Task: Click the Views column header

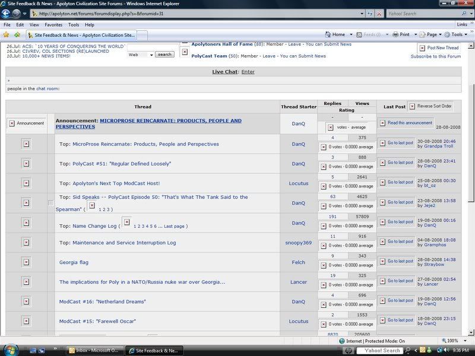Action: [x=362, y=103]
